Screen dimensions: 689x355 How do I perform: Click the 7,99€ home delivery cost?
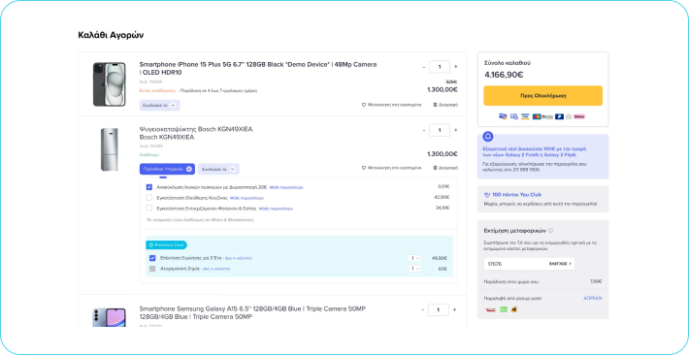[x=596, y=281]
